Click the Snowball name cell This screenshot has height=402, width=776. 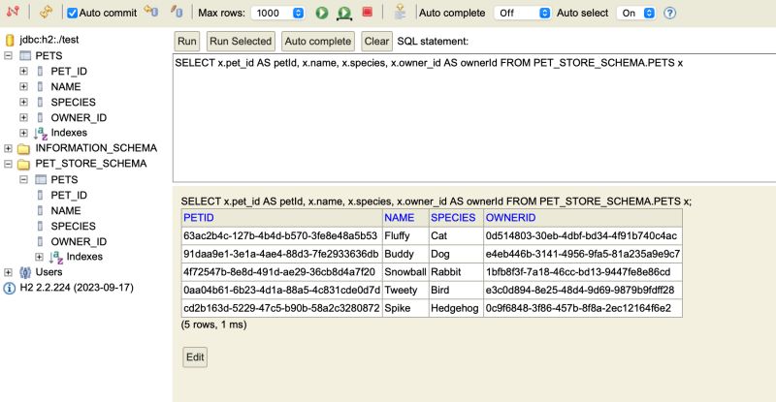coord(405,272)
